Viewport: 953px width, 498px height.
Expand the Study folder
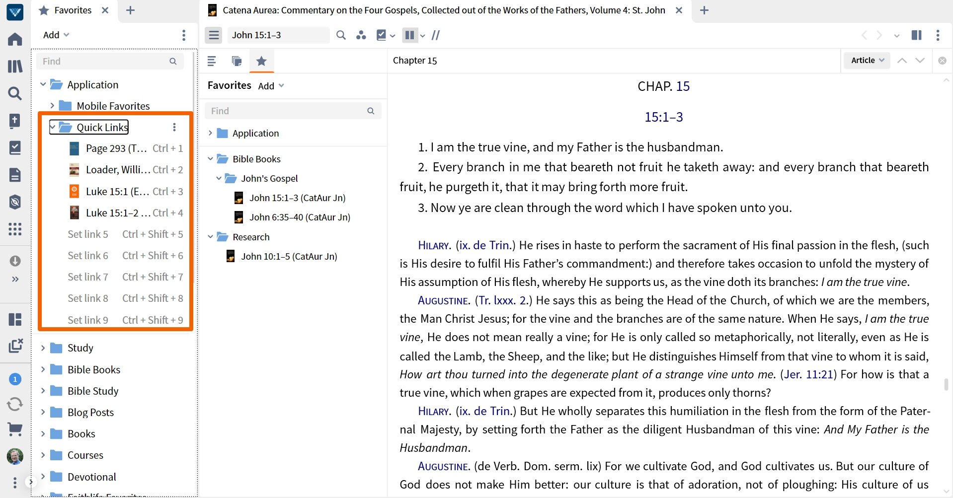click(43, 348)
